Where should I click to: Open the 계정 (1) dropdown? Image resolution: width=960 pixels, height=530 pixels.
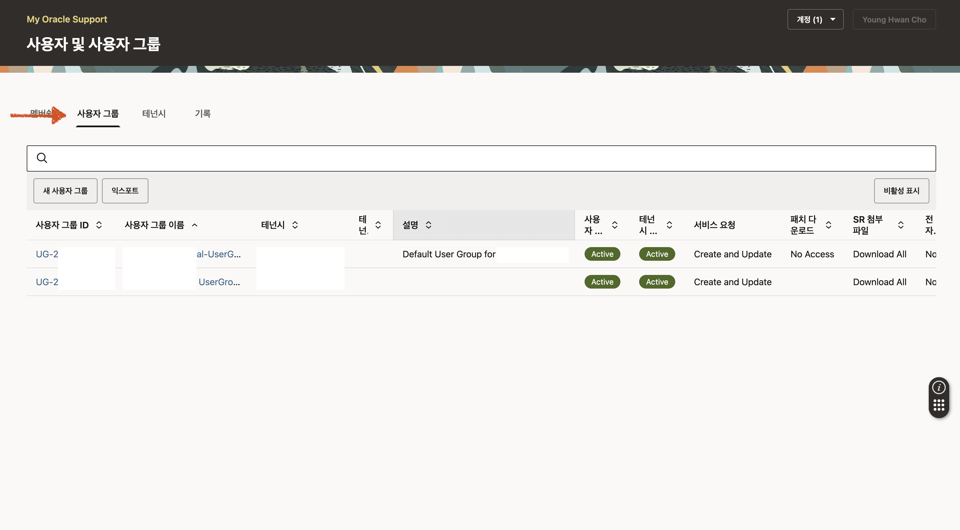click(x=815, y=19)
